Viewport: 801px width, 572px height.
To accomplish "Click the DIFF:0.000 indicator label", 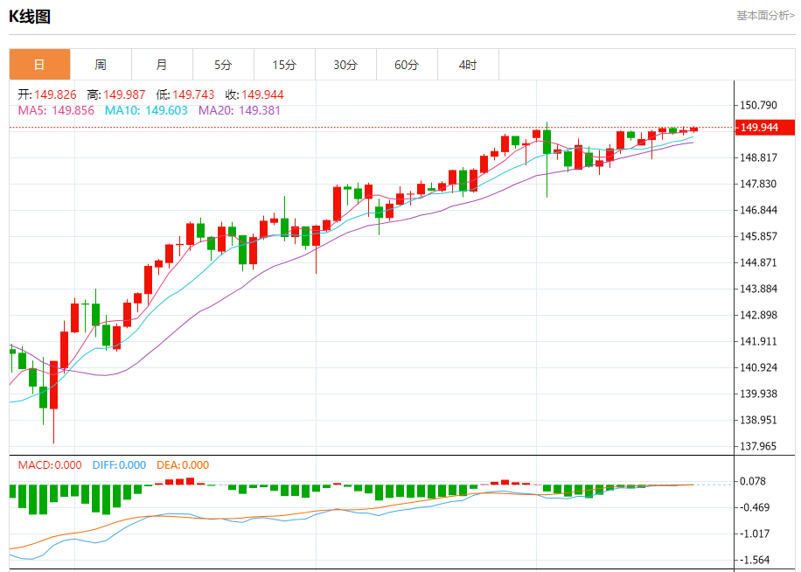I will pyautogui.click(x=119, y=465).
